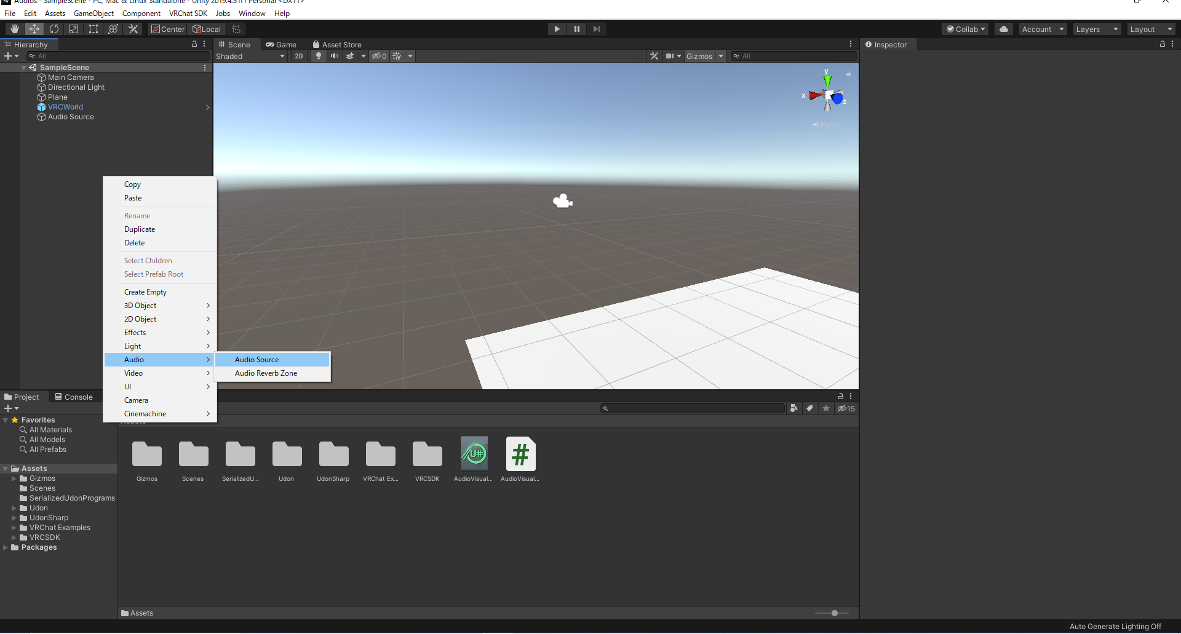This screenshot has width=1181, height=634.
Task: Toggle grid snapping icon in toolbar
Action: (x=236, y=29)
